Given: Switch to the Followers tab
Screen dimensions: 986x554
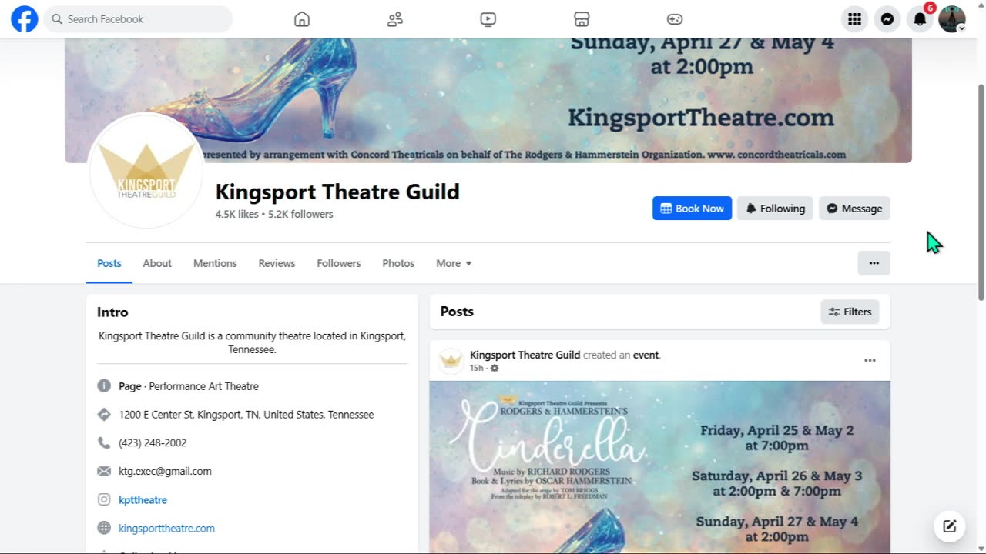Looking at the screenshot, I should click(x=339, y=263).
